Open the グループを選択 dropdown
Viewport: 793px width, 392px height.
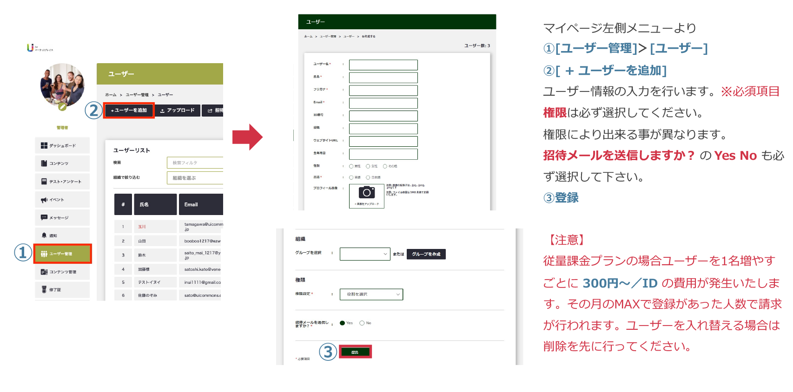[365, 254]
